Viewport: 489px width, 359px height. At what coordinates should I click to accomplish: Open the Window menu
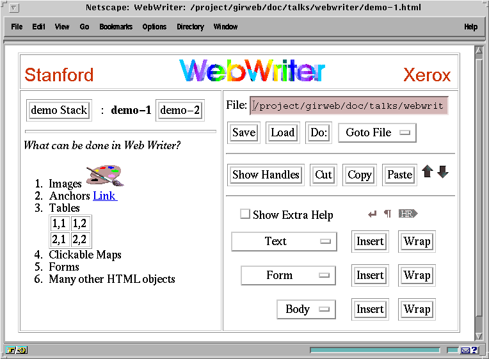[225, 27]
